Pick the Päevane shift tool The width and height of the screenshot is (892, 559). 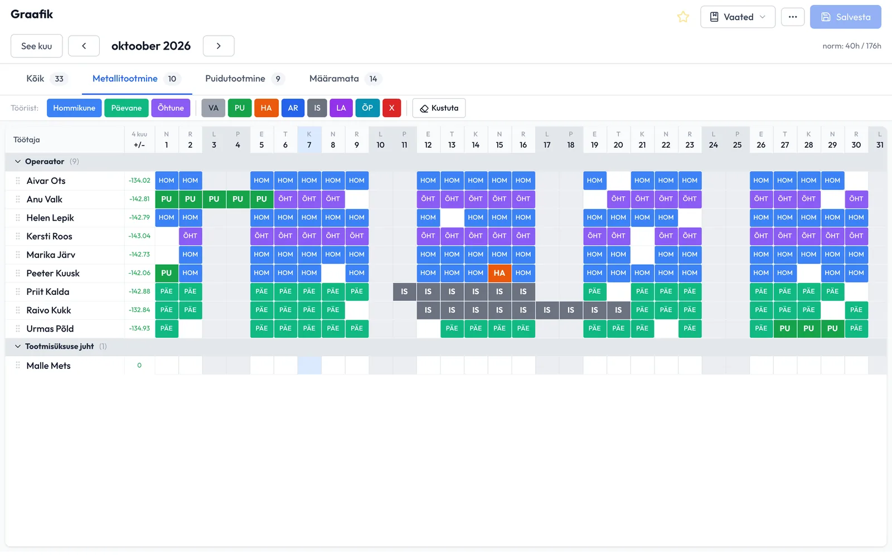pyautogui.click(x=127, y=108)
